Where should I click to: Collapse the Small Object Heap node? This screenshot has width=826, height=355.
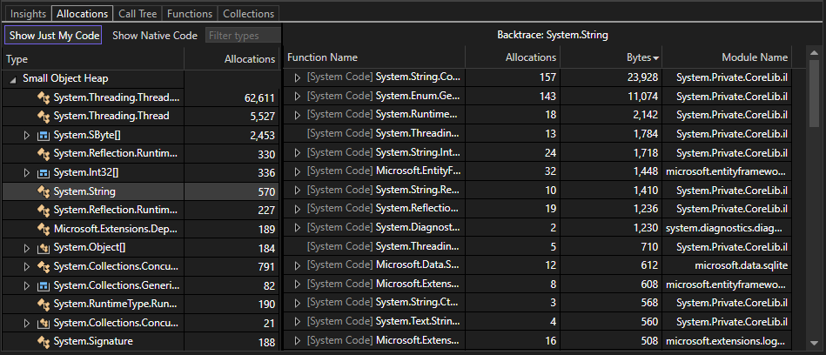[x=13, y=78]
